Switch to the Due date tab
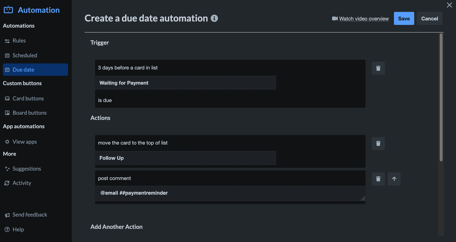This screenshot has height=242, width=456. pos(25,70)
